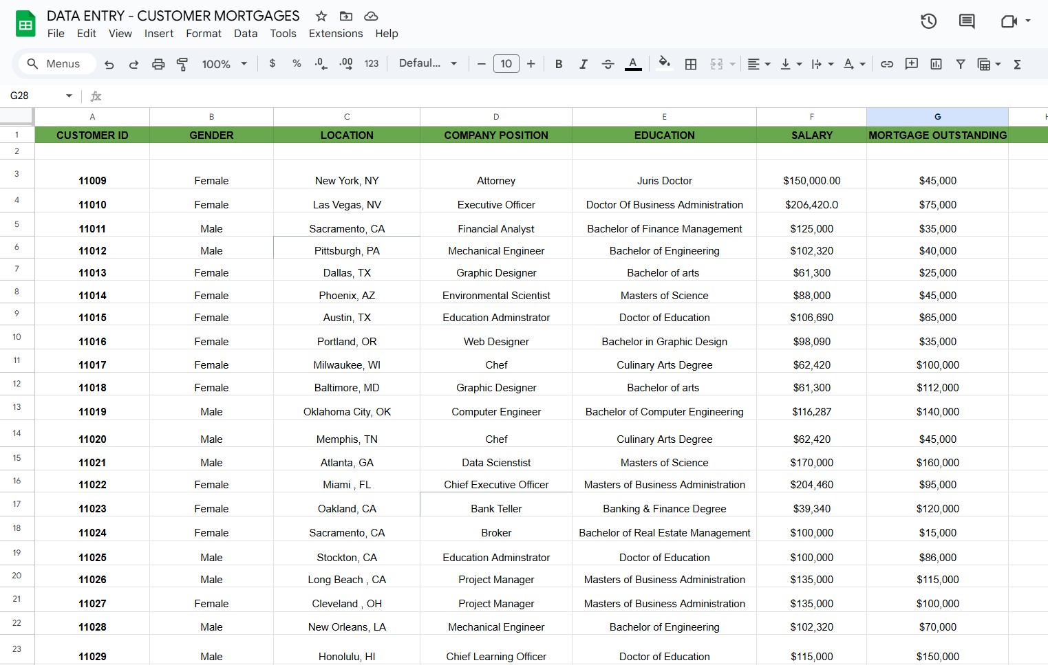Insert a comment

(912, 64)
